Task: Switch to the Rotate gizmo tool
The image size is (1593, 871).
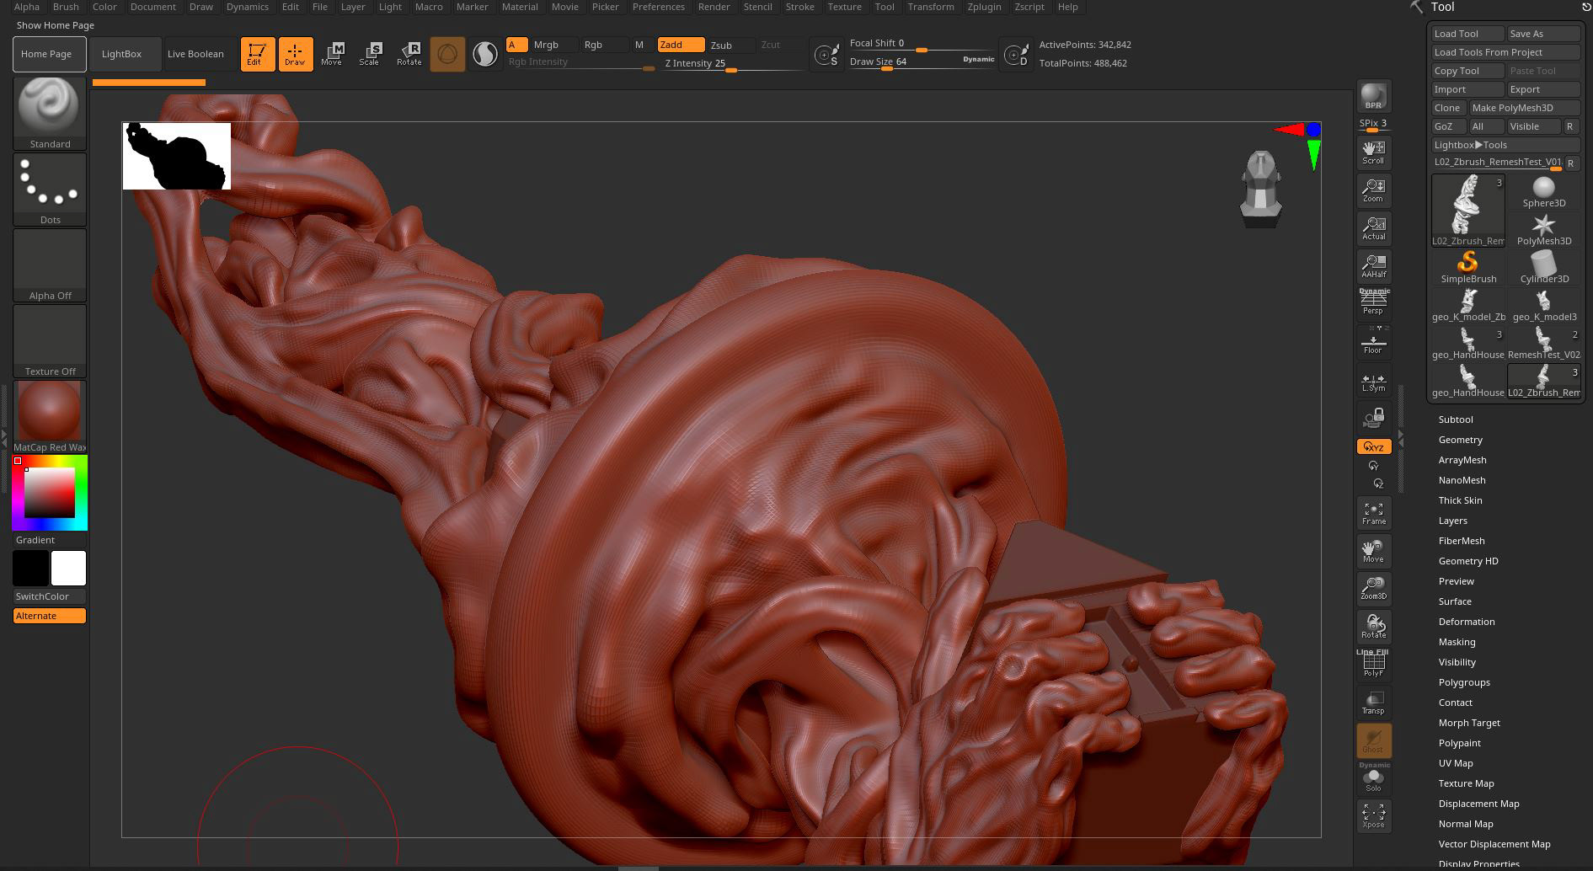Action: point(409,54)
